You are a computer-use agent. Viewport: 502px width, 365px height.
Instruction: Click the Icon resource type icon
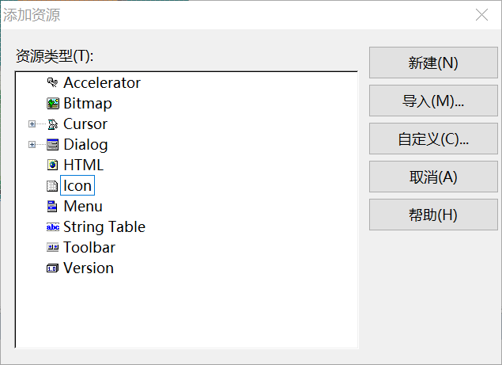pyautogui.click(x=53, y=186)
